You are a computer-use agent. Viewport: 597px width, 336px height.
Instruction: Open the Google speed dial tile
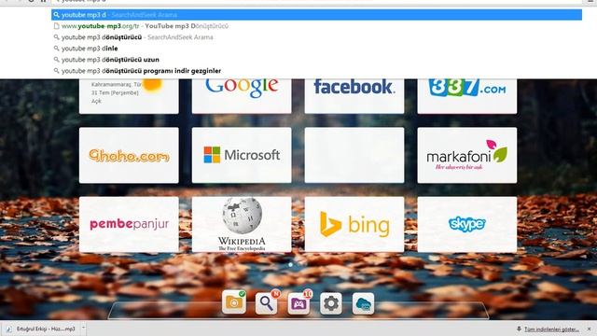[x=242, y=96]
